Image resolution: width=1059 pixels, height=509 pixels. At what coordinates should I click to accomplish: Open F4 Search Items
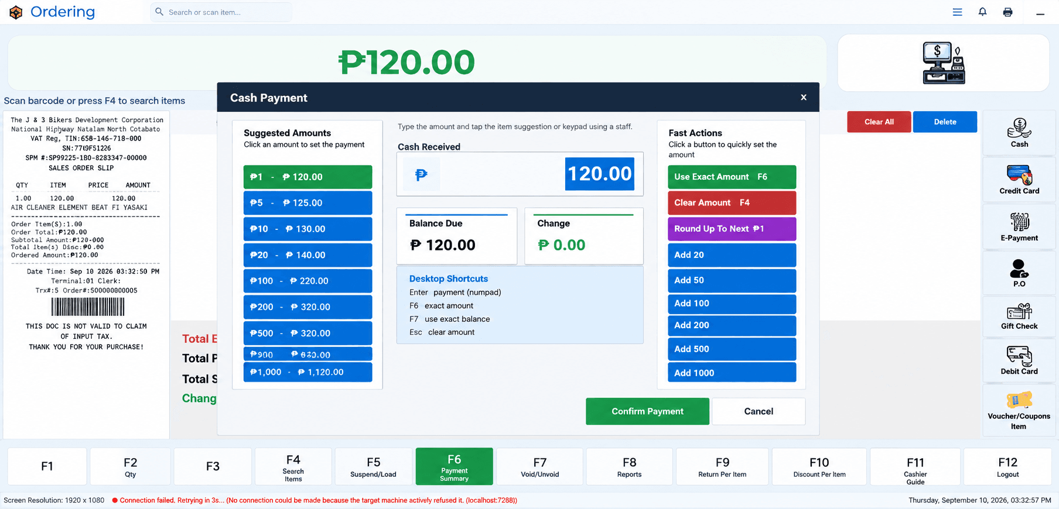click(x=293, y=466)
